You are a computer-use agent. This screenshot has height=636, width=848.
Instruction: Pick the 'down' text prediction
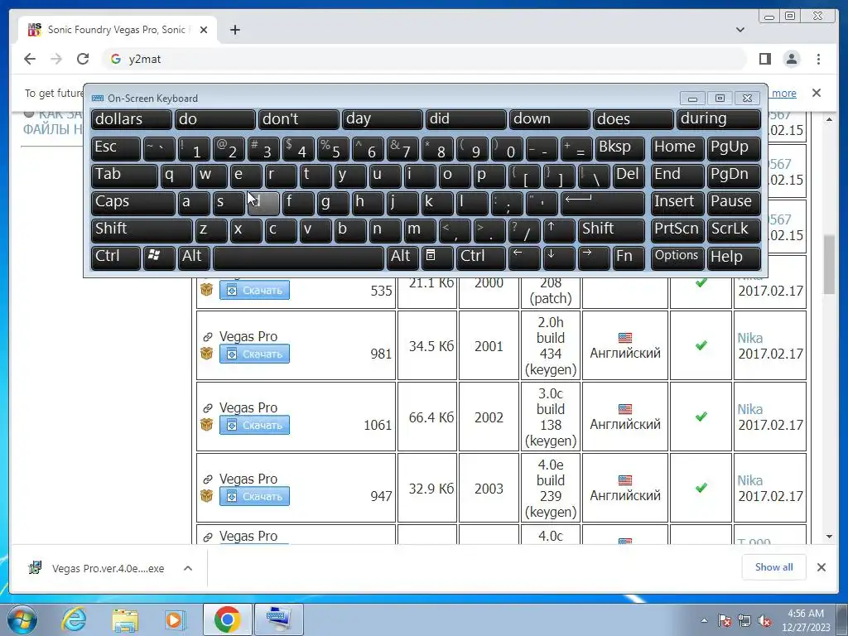click(x=549, y=119)
